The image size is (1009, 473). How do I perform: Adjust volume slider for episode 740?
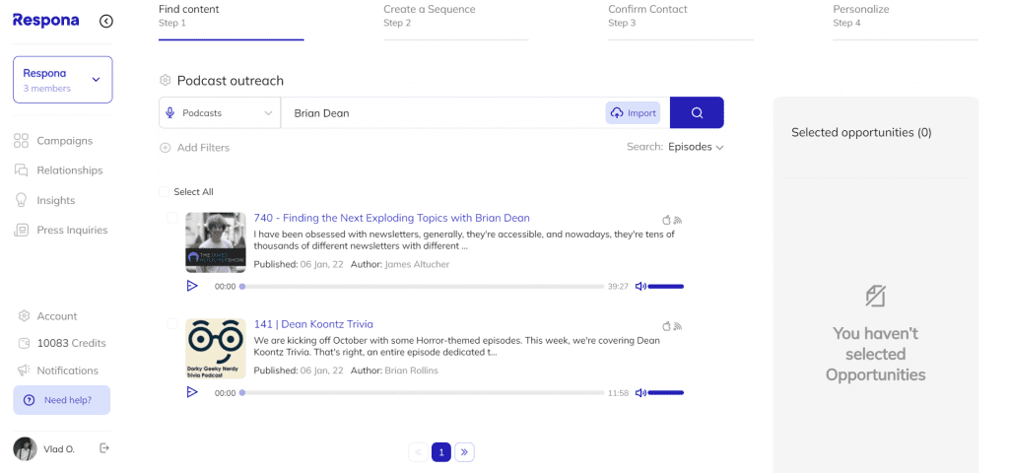point(666,287)
